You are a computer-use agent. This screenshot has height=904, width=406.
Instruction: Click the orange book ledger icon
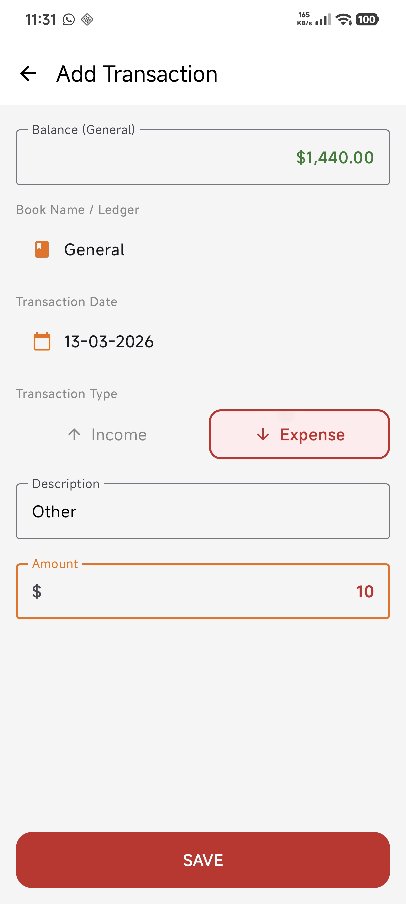pos(42,250)
